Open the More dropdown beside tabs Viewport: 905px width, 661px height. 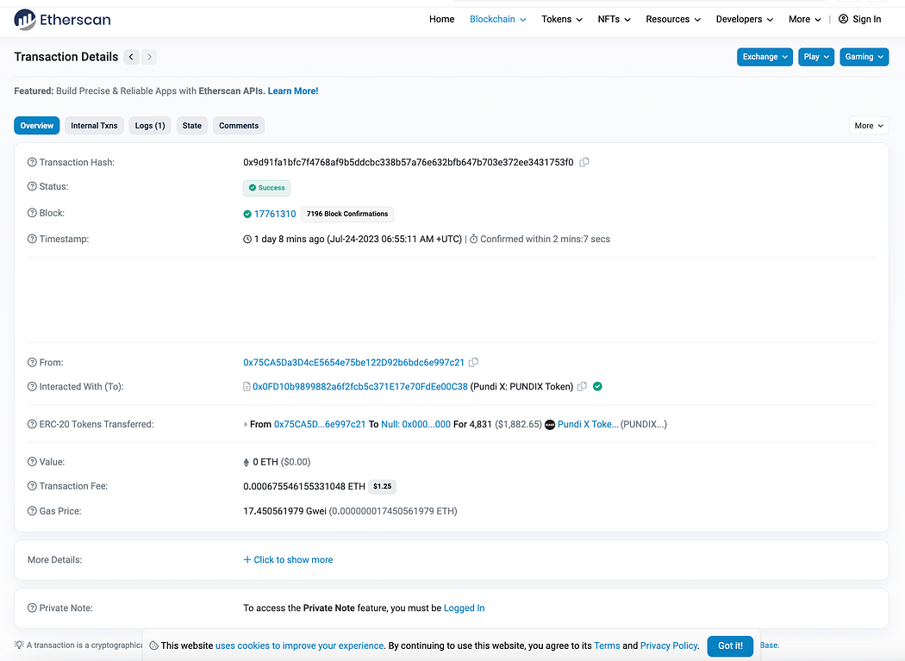pyautogui.click(x=869, y=126)
